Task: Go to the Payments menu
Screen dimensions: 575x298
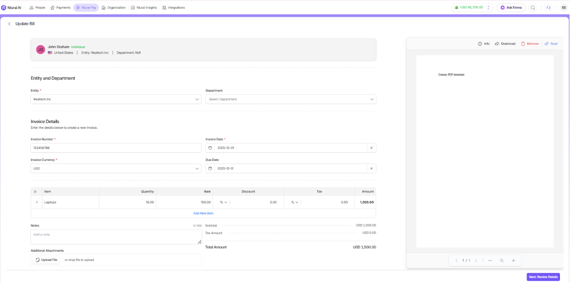Action: pyautogui.click(x=60, y=8)
